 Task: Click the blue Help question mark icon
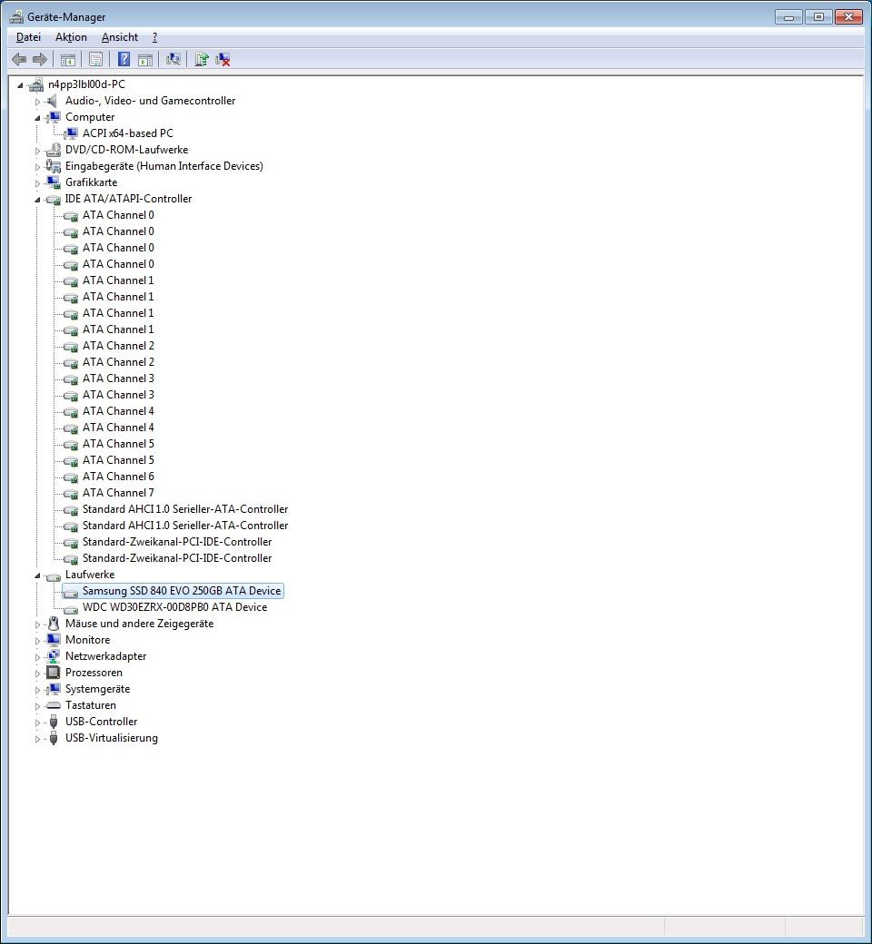click(124, 59)
